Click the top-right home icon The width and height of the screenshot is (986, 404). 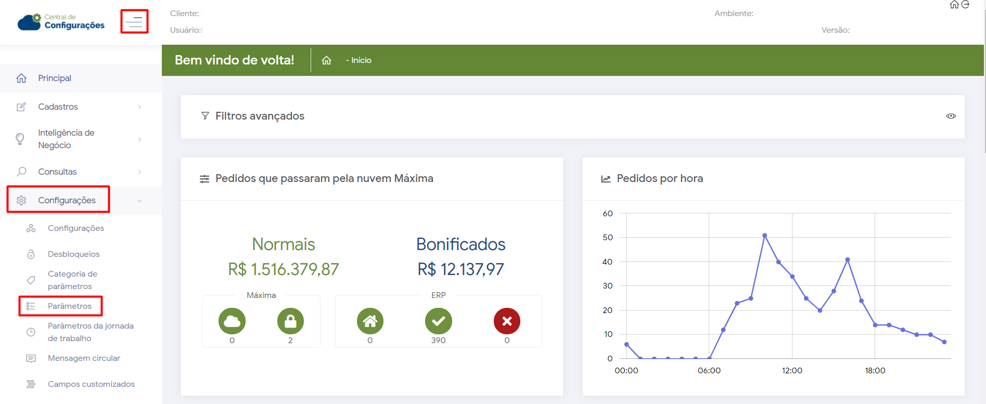(954, 5)
